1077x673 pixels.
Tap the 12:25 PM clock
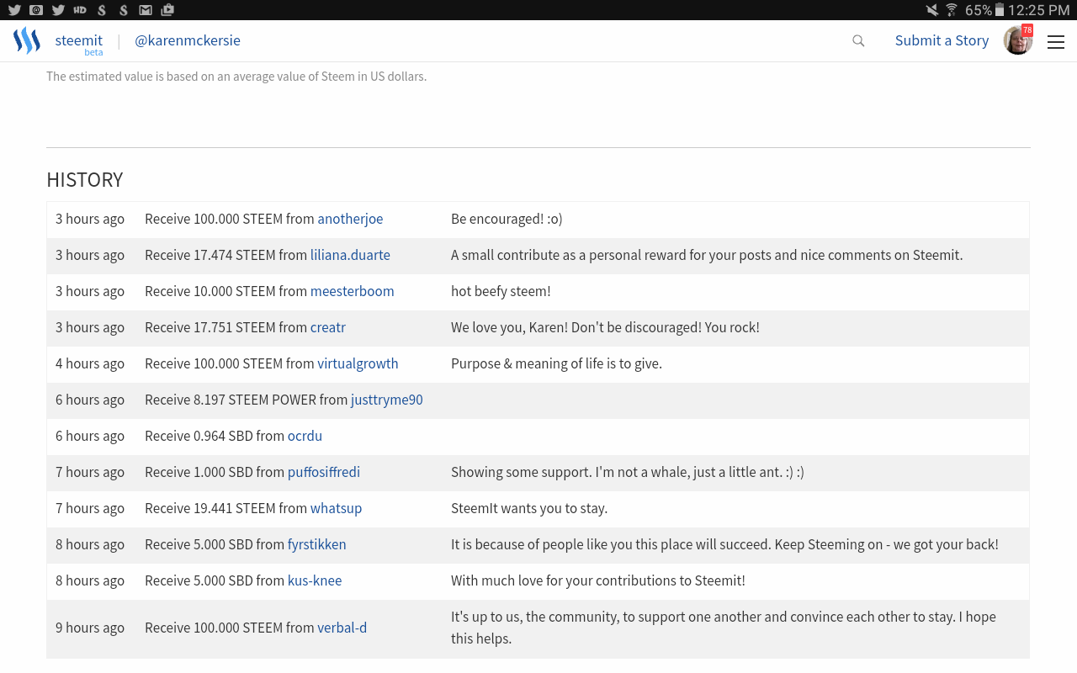1039,10
